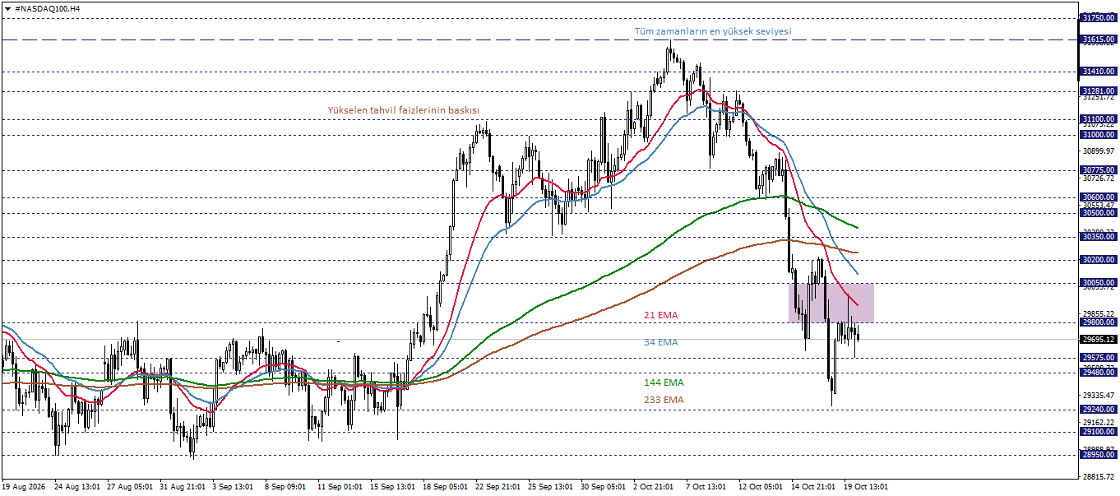Click the 30899.97 price scale value
The width and height of the screenshot is (1120, 496).
pyautogui.click(x=1099, y=151)
